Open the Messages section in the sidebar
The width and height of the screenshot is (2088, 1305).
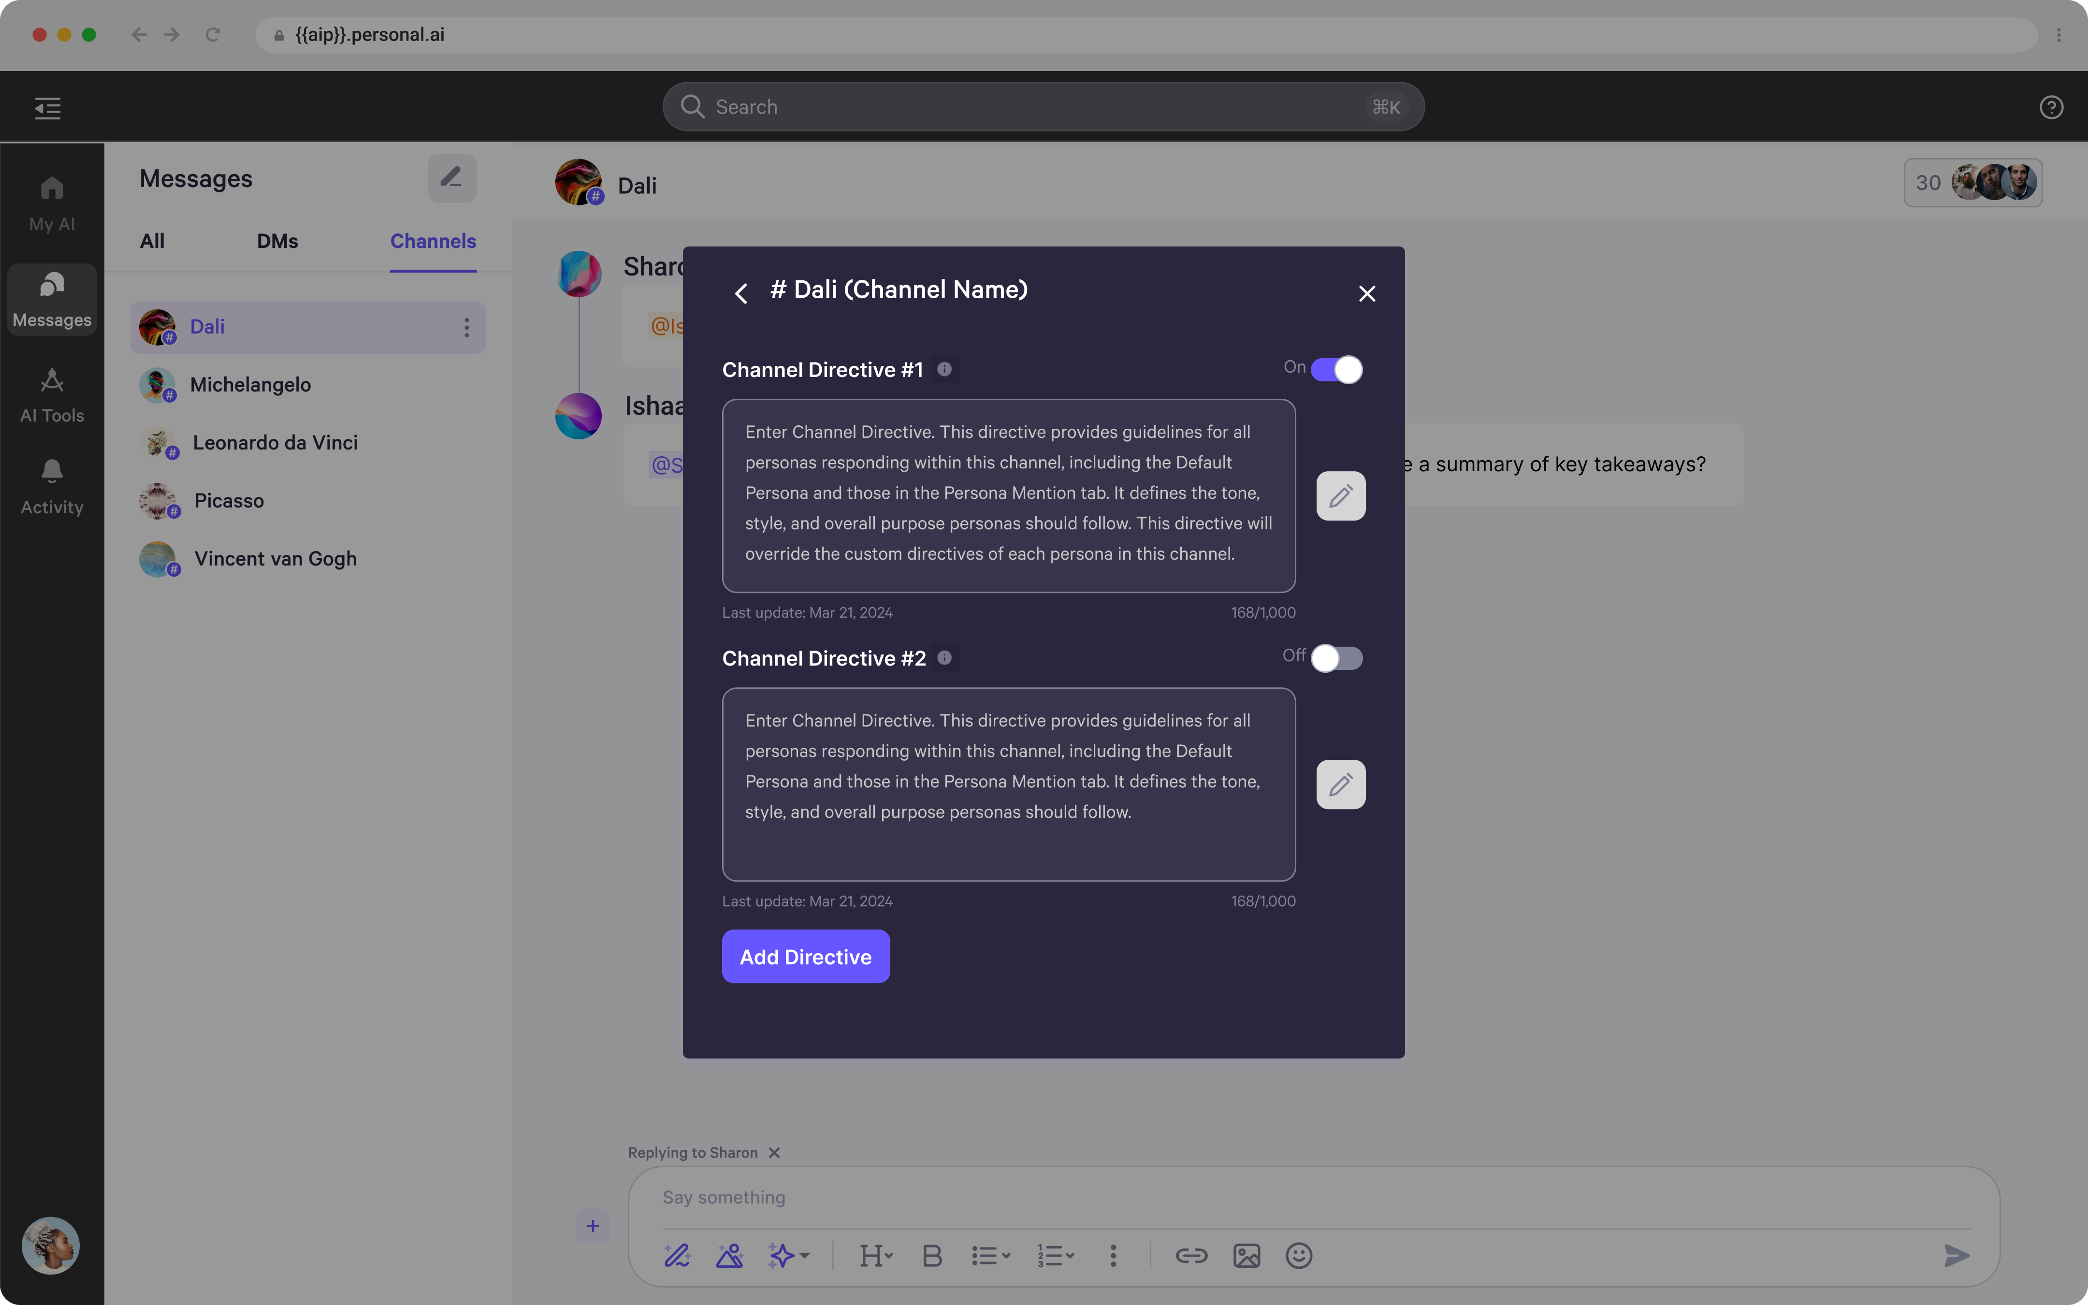point(51,300)
